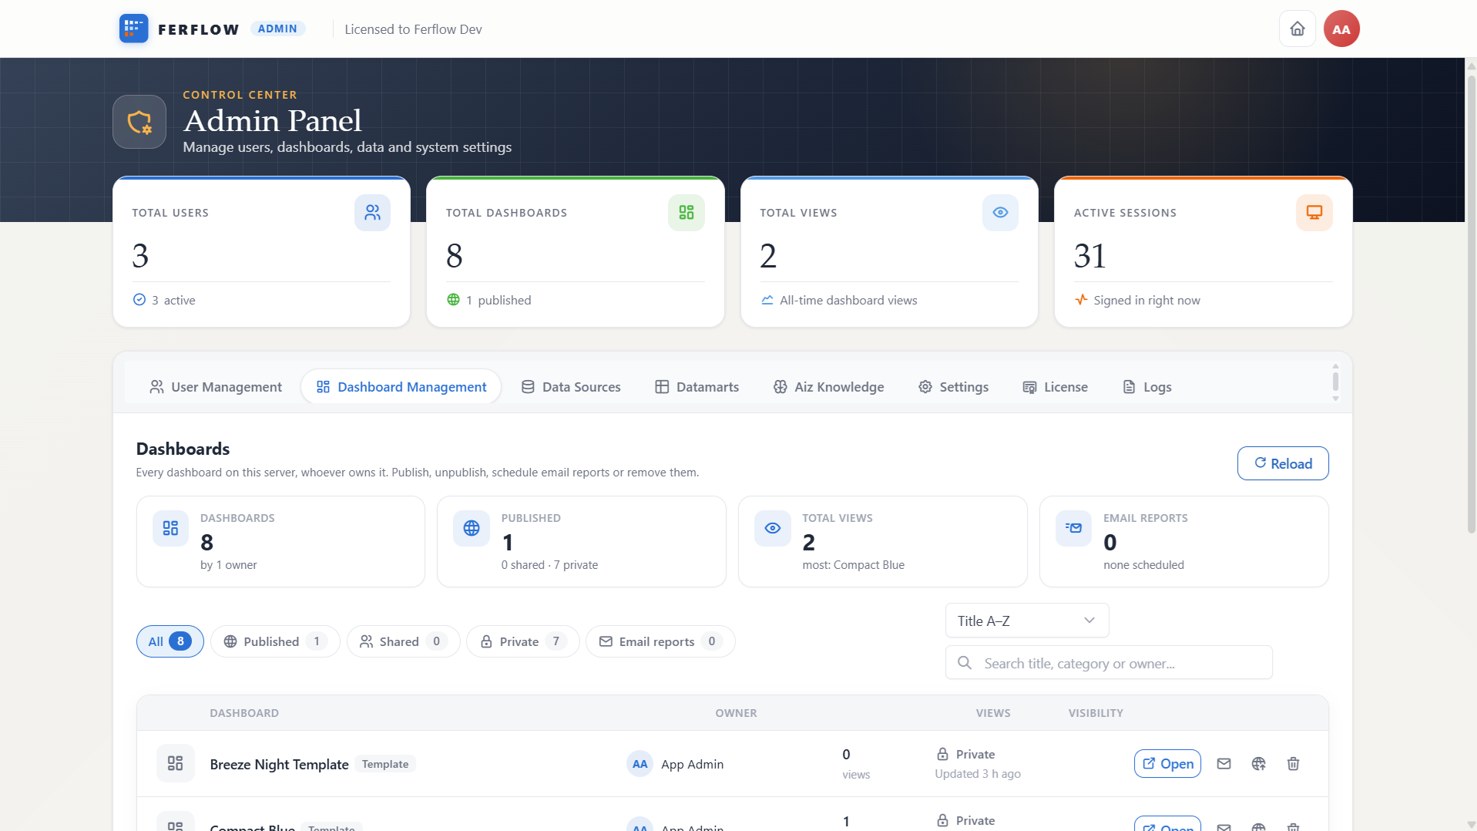Click the Active Sessions monitor icon
Viewport: 1477px width, 831px height.
click(1314, 213)
